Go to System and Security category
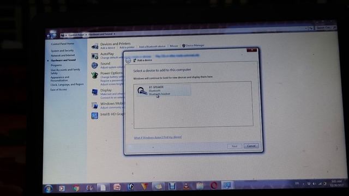 (62, 51)
